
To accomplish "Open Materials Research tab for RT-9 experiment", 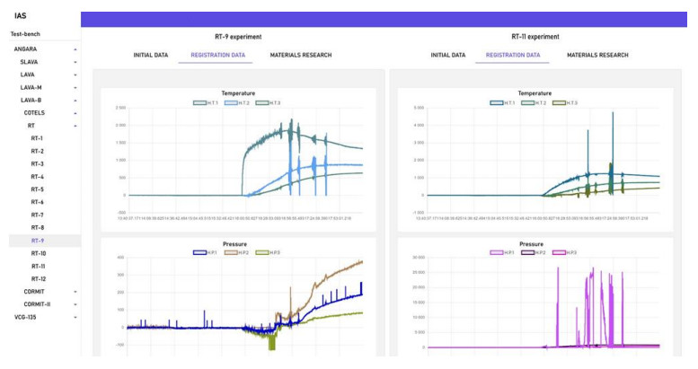I will (x=300, y=56).
